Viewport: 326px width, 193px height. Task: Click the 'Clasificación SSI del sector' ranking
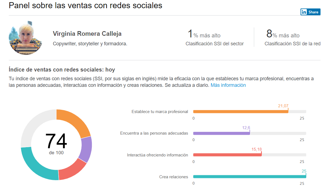[x=214, y=43]
